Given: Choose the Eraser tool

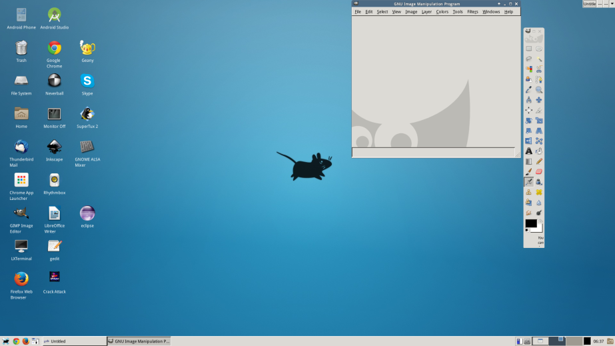Looking at the screenshot, I should pos(539,171).
